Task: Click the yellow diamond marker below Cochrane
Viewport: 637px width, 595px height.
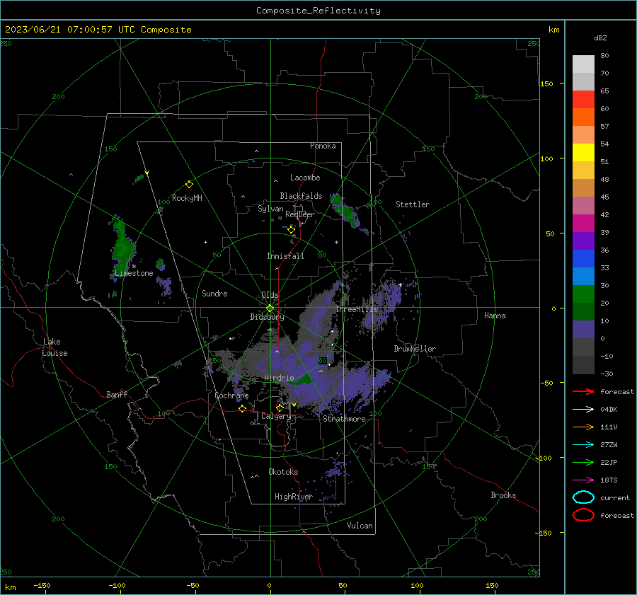Action: pyautogui.click(x=243, y=408)
